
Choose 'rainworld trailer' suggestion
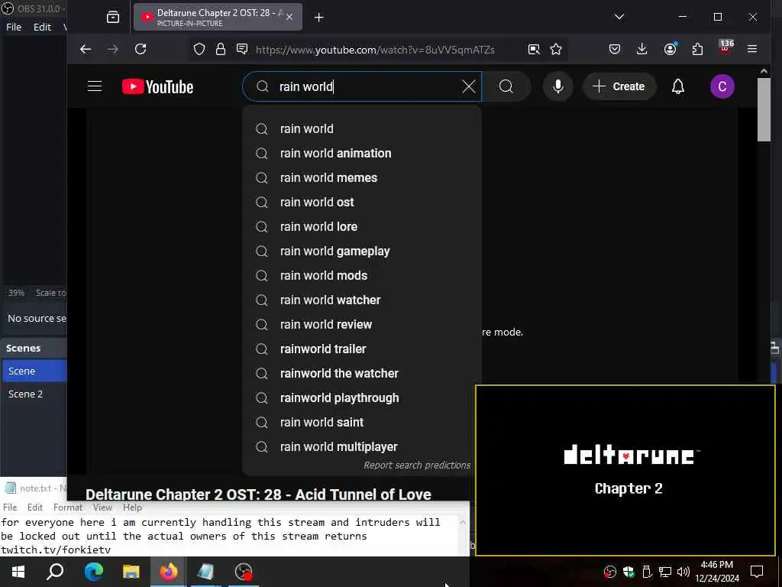(361, 349)
